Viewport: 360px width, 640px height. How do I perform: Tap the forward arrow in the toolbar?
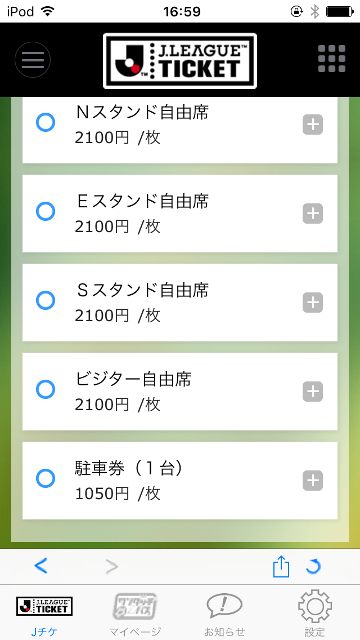click(112, 566)
